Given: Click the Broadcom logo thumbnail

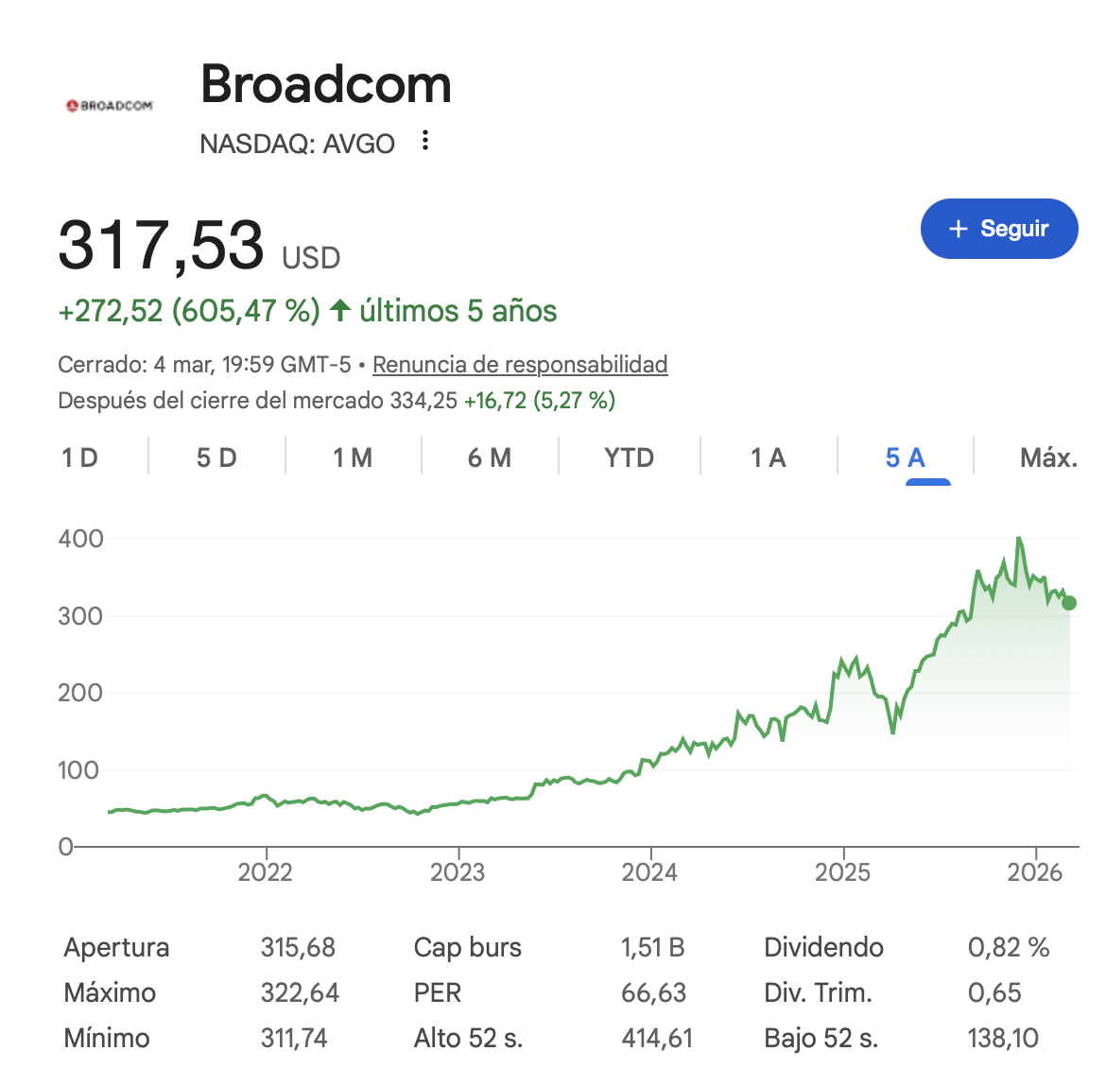Looking at the screenshot, I should pyautogui.click(x=110, y=106).
